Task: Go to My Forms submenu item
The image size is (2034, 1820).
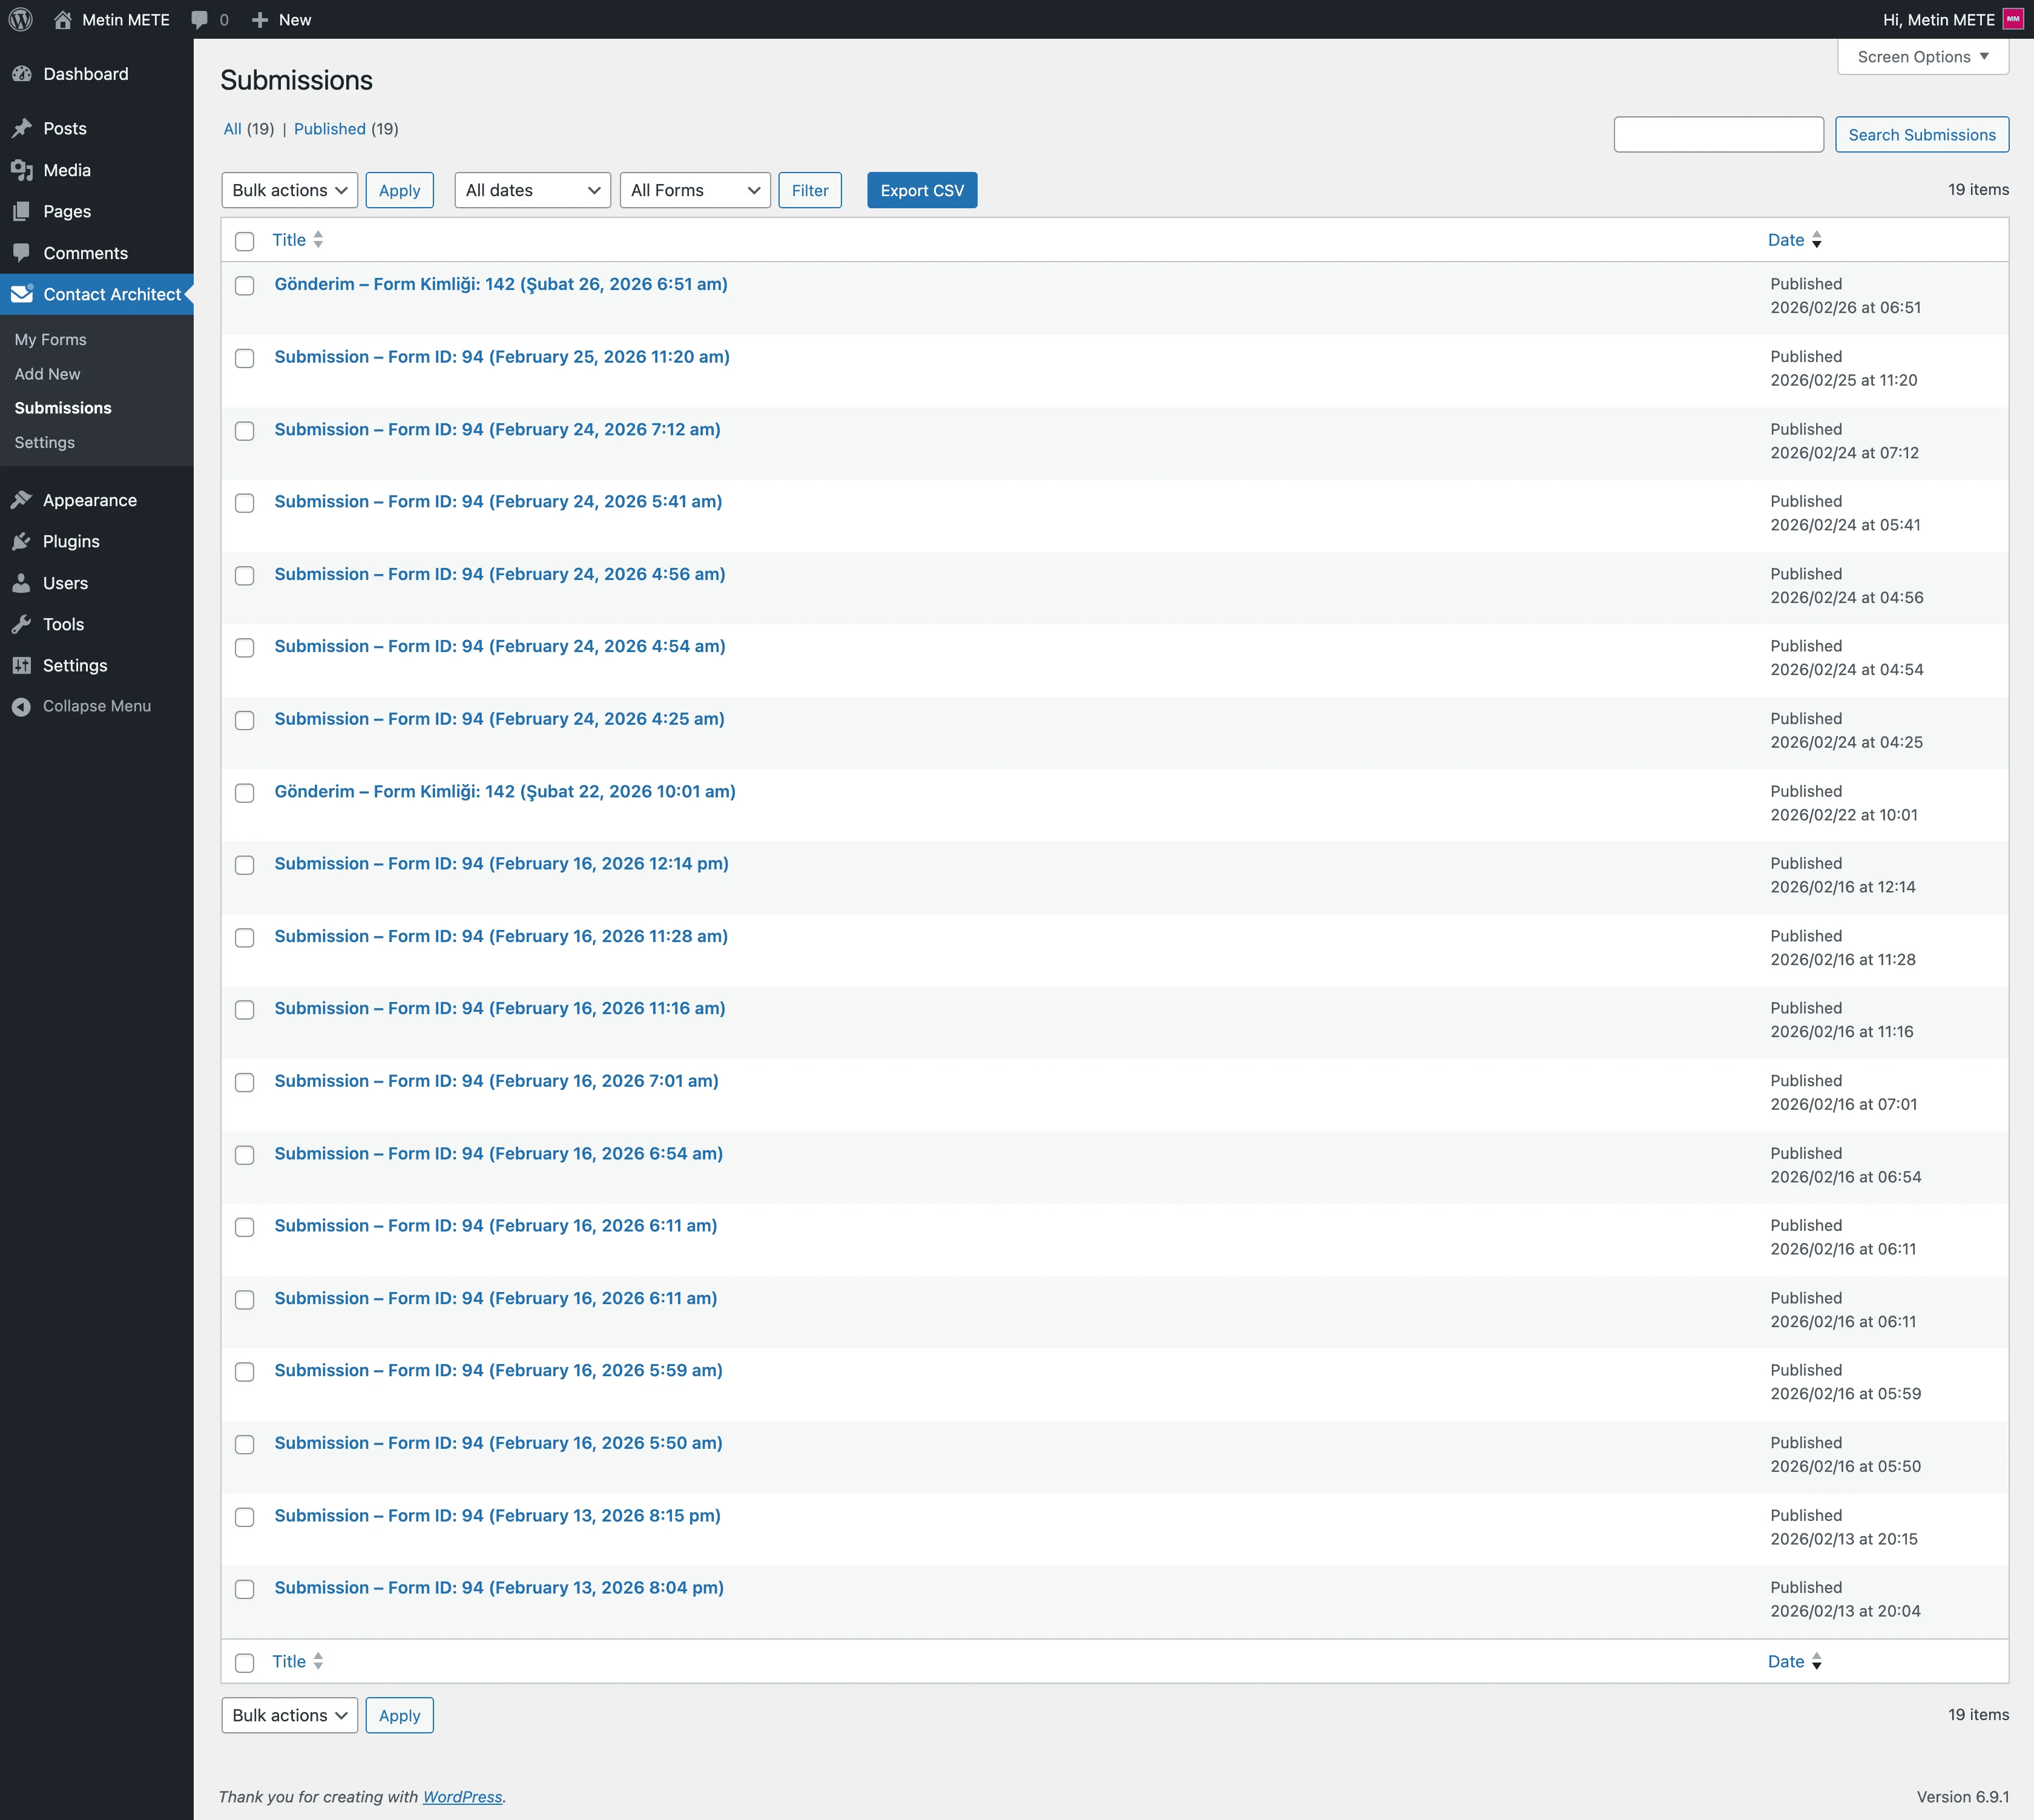Action: tap(50, 339)
